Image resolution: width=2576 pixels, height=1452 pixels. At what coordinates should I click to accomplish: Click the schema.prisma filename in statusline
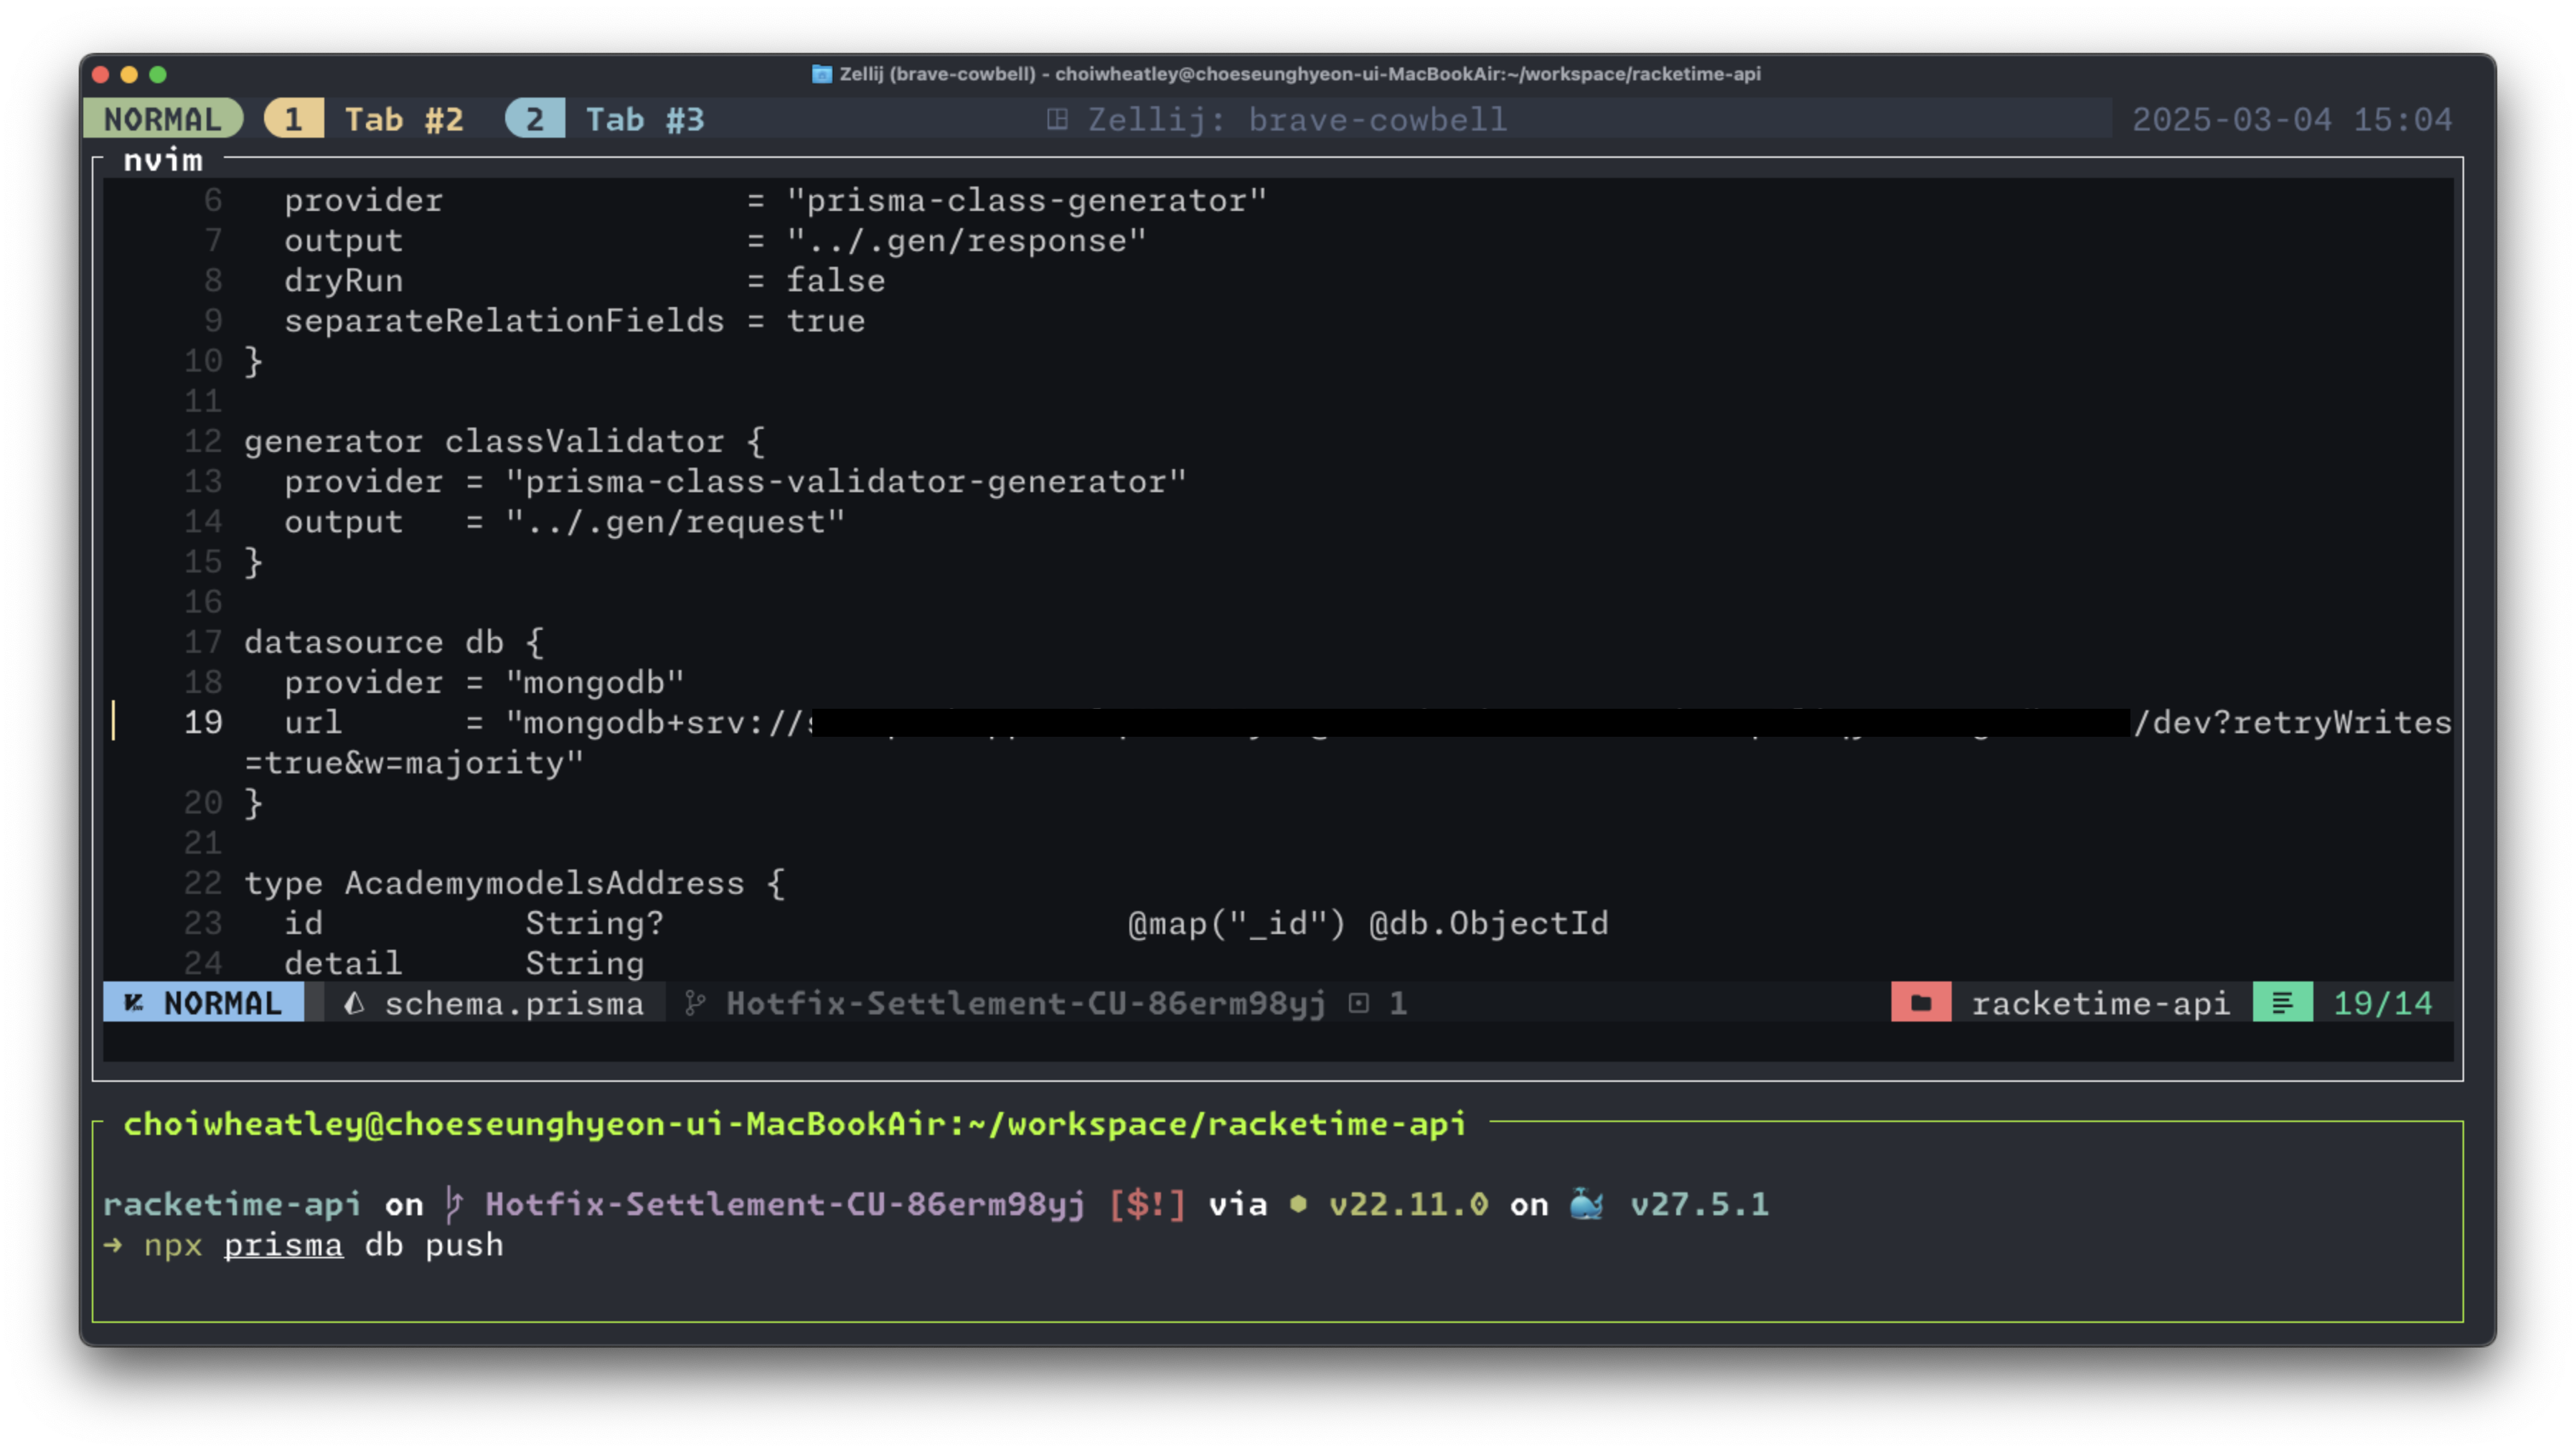[515, 1003]
